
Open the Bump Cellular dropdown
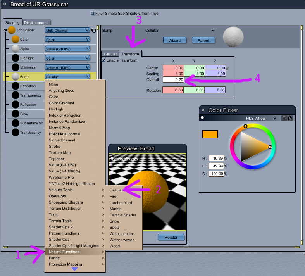[67, 77]
